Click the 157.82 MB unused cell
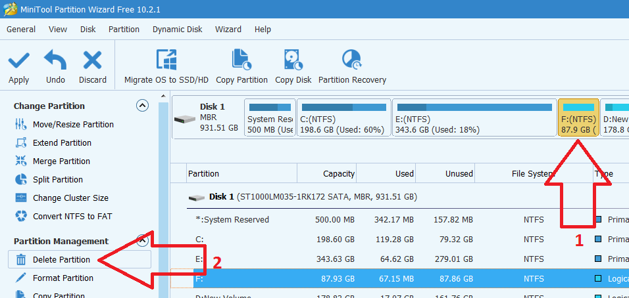The width and height of the screenshot is (629, 298). (453, 220)
